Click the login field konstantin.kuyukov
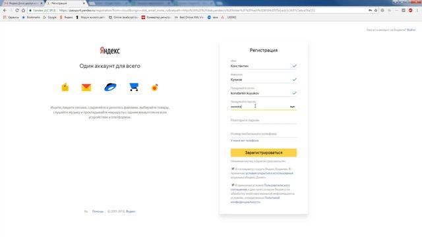Image resolution: width=422 pixels, height=237 pixels. pos(264,93)
